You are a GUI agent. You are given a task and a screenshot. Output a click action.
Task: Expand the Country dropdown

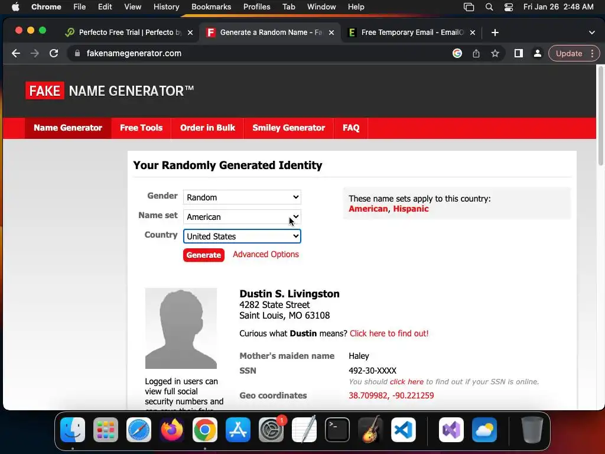point(242,236)
